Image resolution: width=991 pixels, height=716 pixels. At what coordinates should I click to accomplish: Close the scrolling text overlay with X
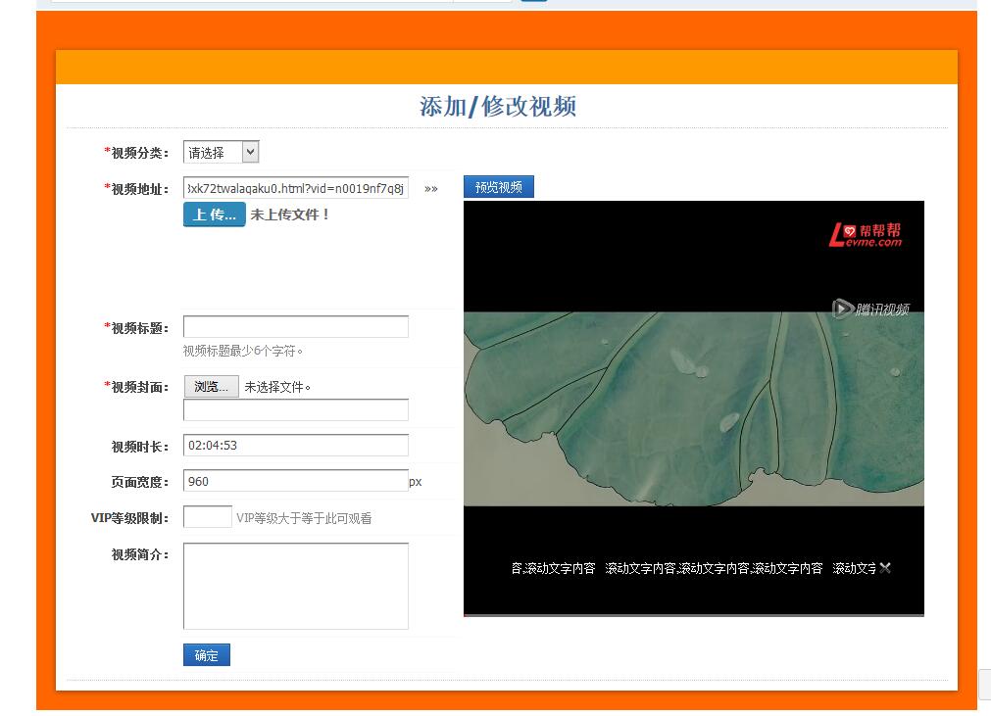(x=885, y=568)
